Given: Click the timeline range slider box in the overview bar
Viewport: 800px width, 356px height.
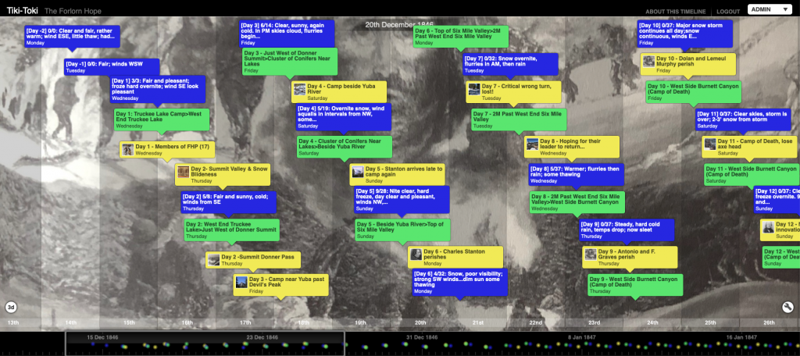Looking at the screenshot, I should pos(204,344).
